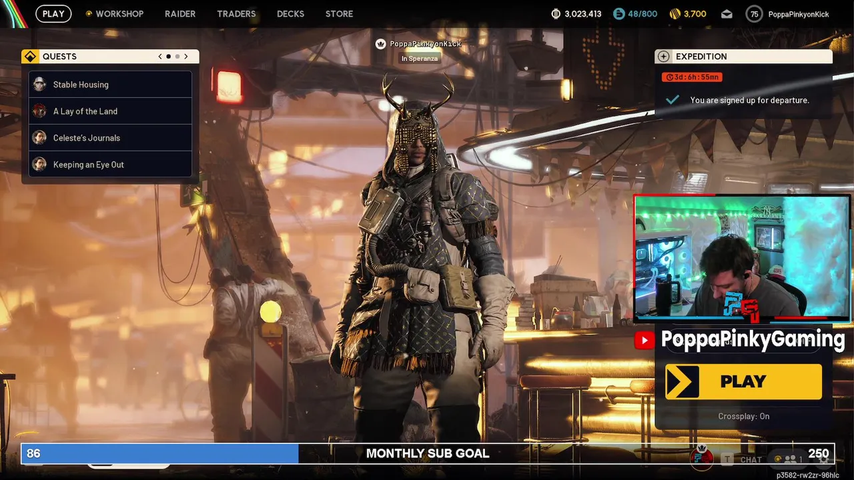The image size is (854, 480).
Task: Select the second quests page dot
Action: pos(177,57)
